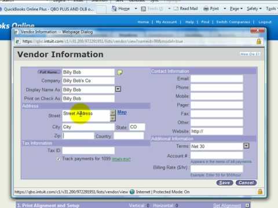The image size is (278, 208).
Task: Open the Tools menu
Action: (x=272, y=9)
